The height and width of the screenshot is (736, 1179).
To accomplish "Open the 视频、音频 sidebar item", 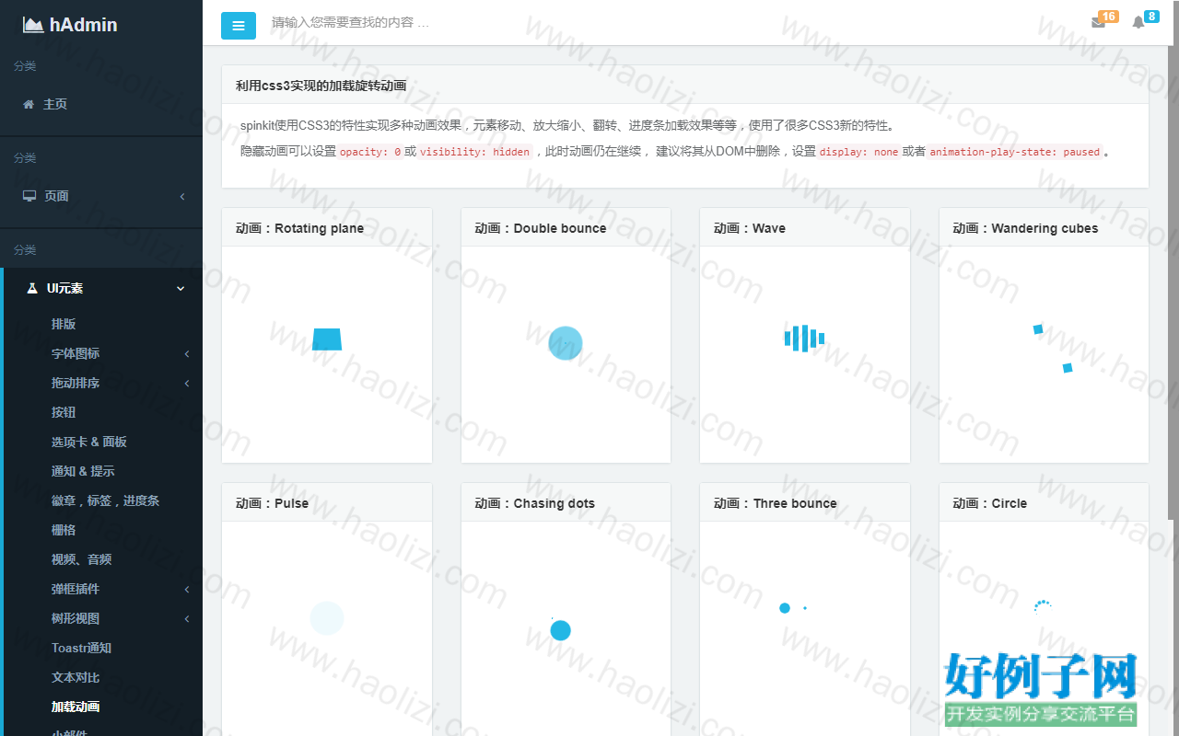I will pos(82,559).
